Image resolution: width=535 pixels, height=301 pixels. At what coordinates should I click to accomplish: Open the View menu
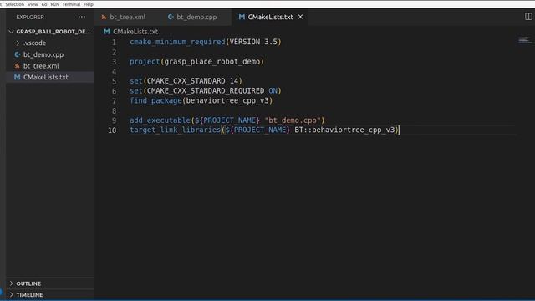pos(33,4)
